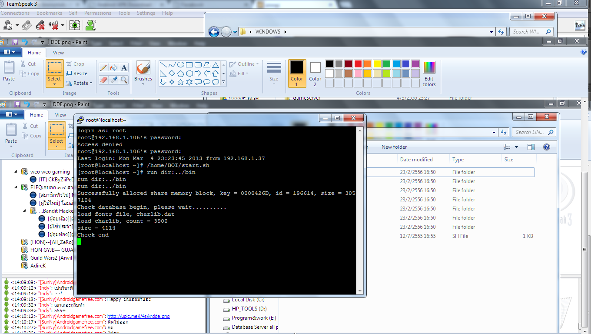Click the blue Help icon in Paint ribbon
Viewport: 591px width, 334px height.
(x=584, y=52)
